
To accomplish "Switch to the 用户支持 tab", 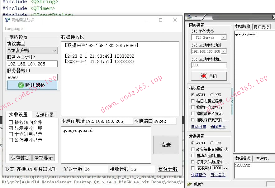I will [262, 26].
